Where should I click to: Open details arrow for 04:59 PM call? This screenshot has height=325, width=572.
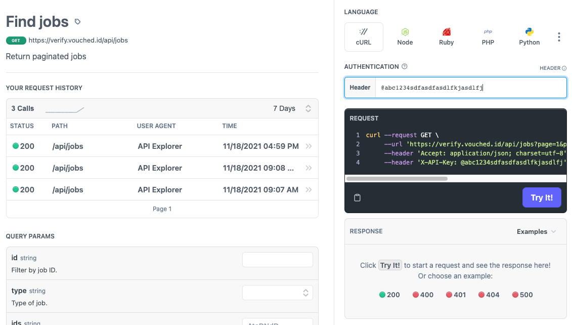click(x=309, y=146)
